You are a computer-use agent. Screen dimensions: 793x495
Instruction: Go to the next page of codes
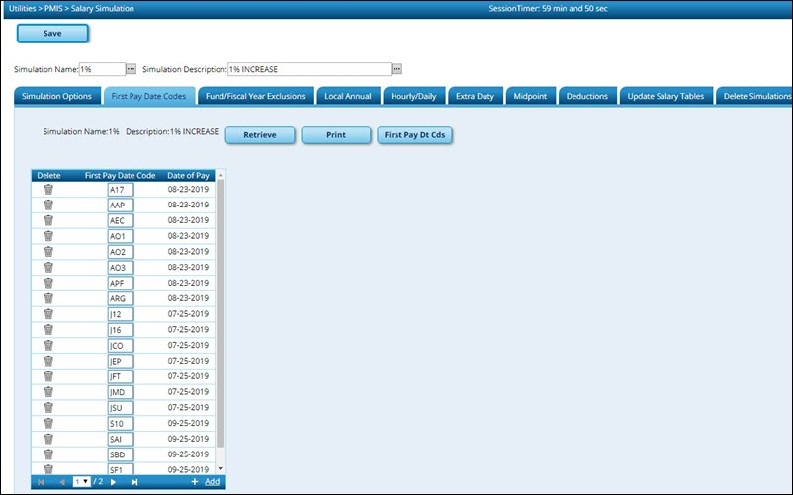coord(114,482)
